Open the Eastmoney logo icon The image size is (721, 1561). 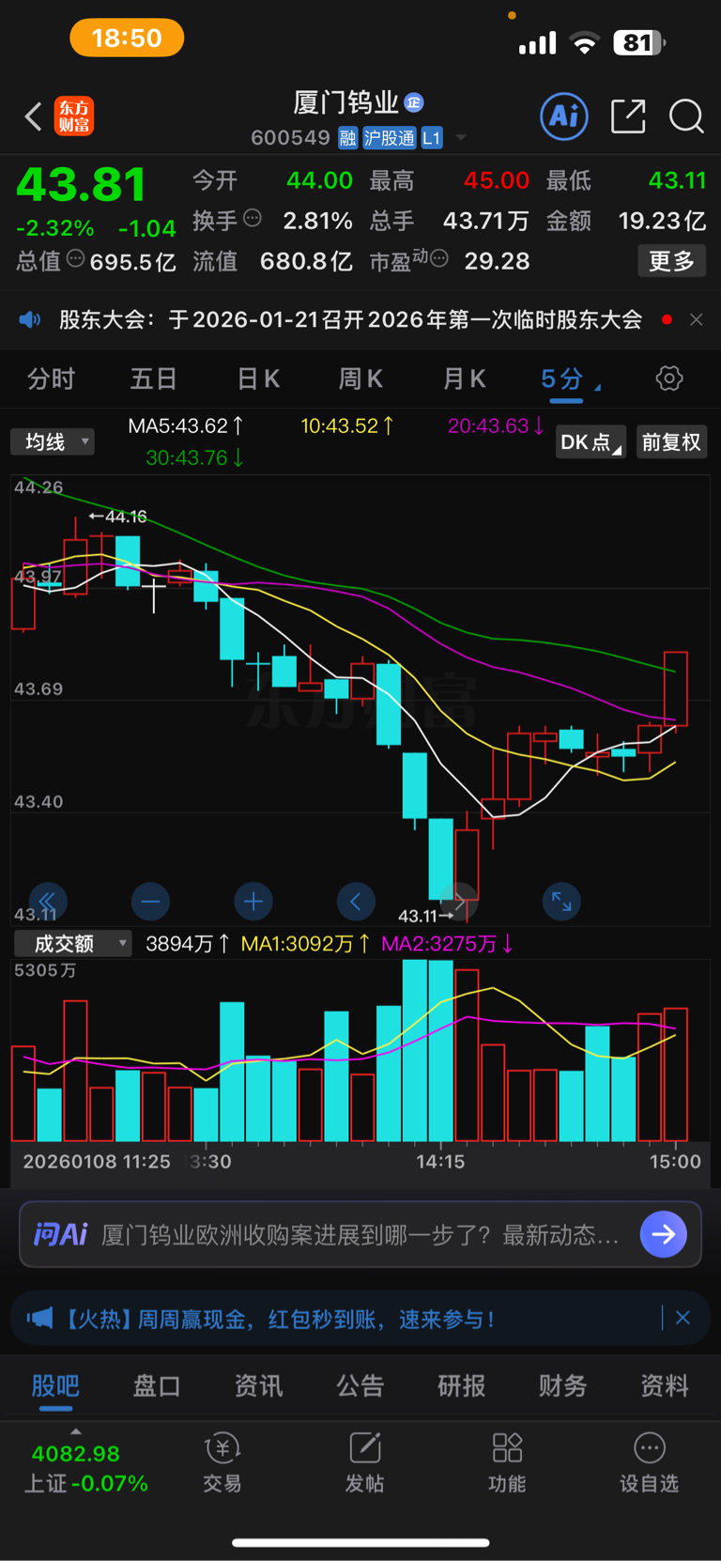coord(74,116)
